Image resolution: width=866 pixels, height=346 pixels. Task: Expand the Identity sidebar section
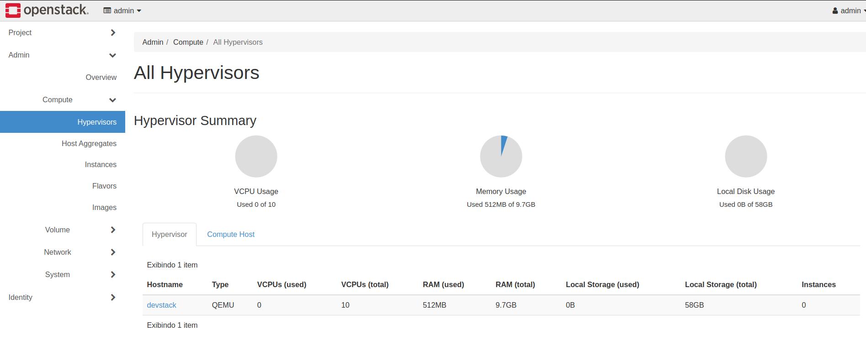[62, 298]
